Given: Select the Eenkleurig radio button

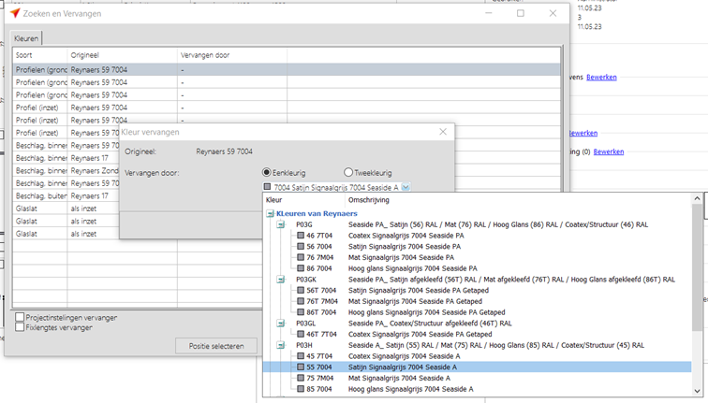Looking at the screenshot, I should pos(266,172).
